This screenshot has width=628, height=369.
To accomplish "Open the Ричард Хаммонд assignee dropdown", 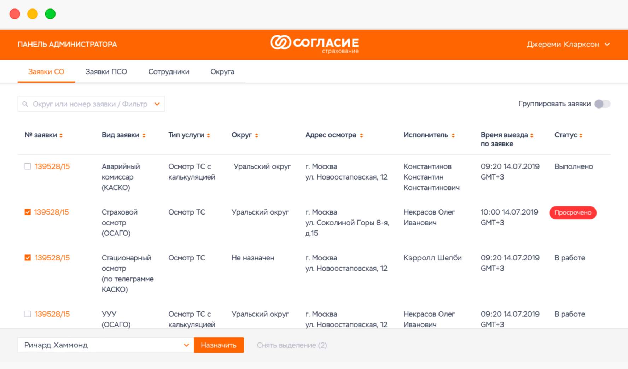I will point(106,345).
